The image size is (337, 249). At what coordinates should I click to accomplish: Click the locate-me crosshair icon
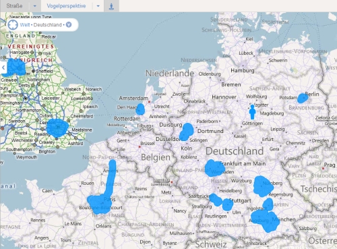pyautogui.click(x=13, y=24)
